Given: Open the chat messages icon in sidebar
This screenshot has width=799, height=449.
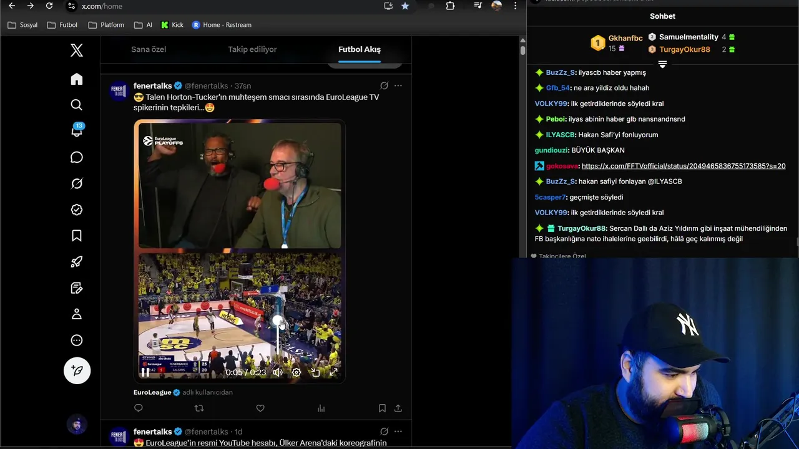Looking at the screenshot, I should [77, 157].
